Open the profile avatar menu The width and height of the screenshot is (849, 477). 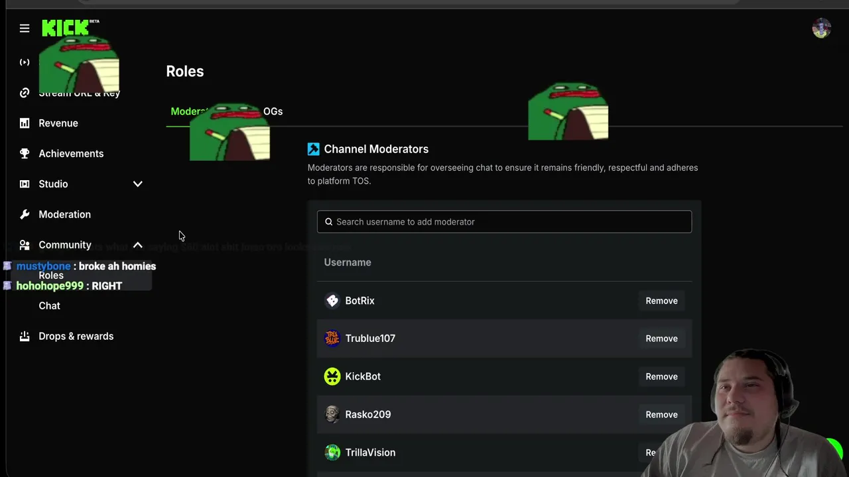(821, 28)
